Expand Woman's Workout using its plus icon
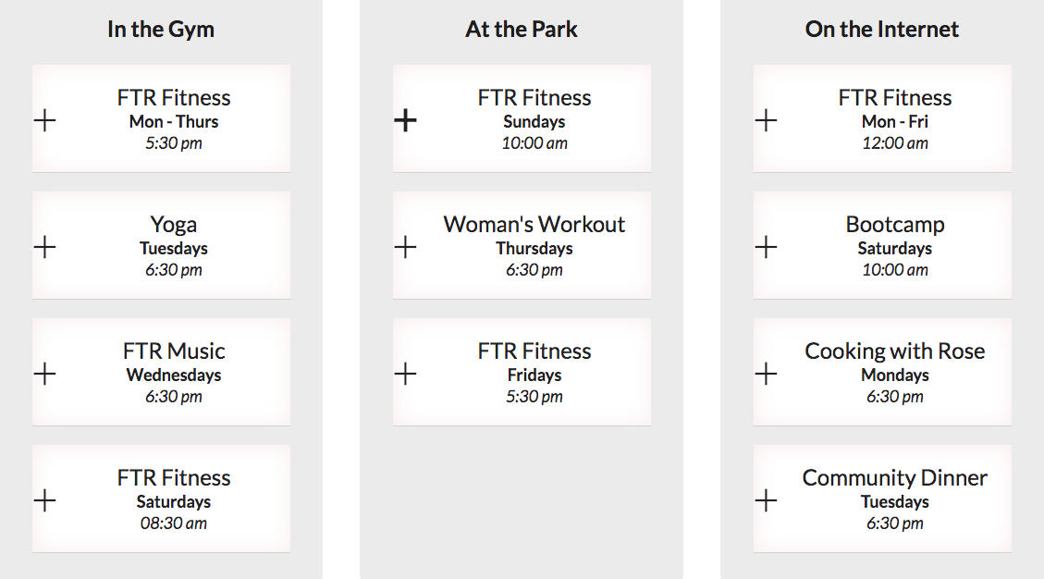The height and width of the screenshot is (579, 1044). [x=405, y=247]
